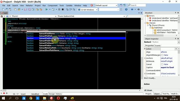Viewport: 180px width, 101px height.
Task: Switch to the Tool Palette tab
Action: pos(166,94)
